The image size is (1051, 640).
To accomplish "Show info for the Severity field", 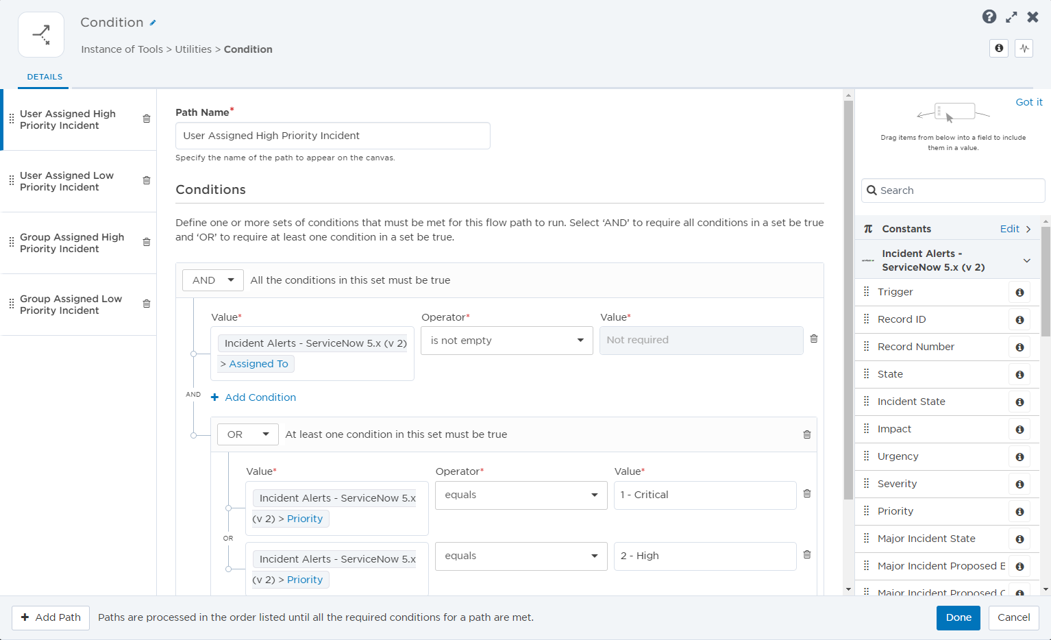I will point(1019,484).
